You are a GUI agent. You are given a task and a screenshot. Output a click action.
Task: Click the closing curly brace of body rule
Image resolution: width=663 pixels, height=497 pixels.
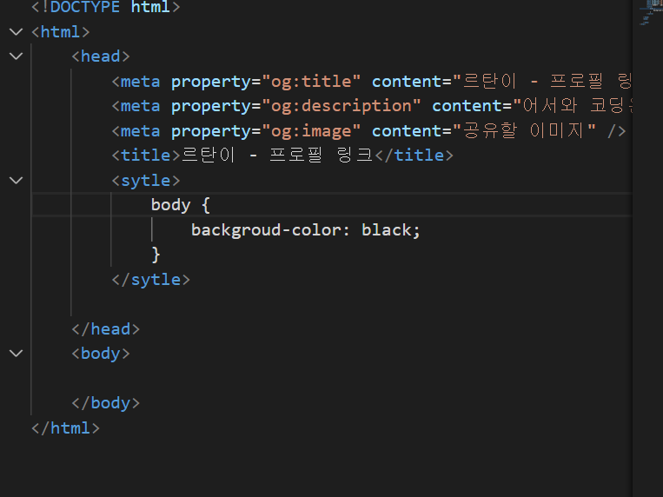(x=156, y=255)
